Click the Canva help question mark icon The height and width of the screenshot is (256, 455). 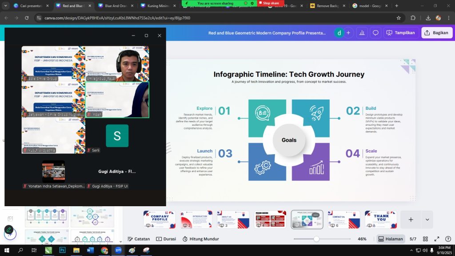tap(447, 239)
